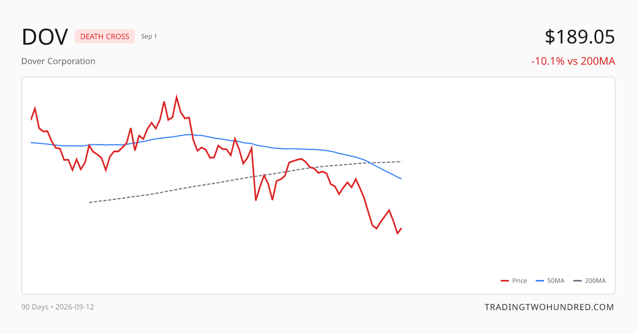
Task: Toggle the 200MA legend entry
Action: (590, 280)
